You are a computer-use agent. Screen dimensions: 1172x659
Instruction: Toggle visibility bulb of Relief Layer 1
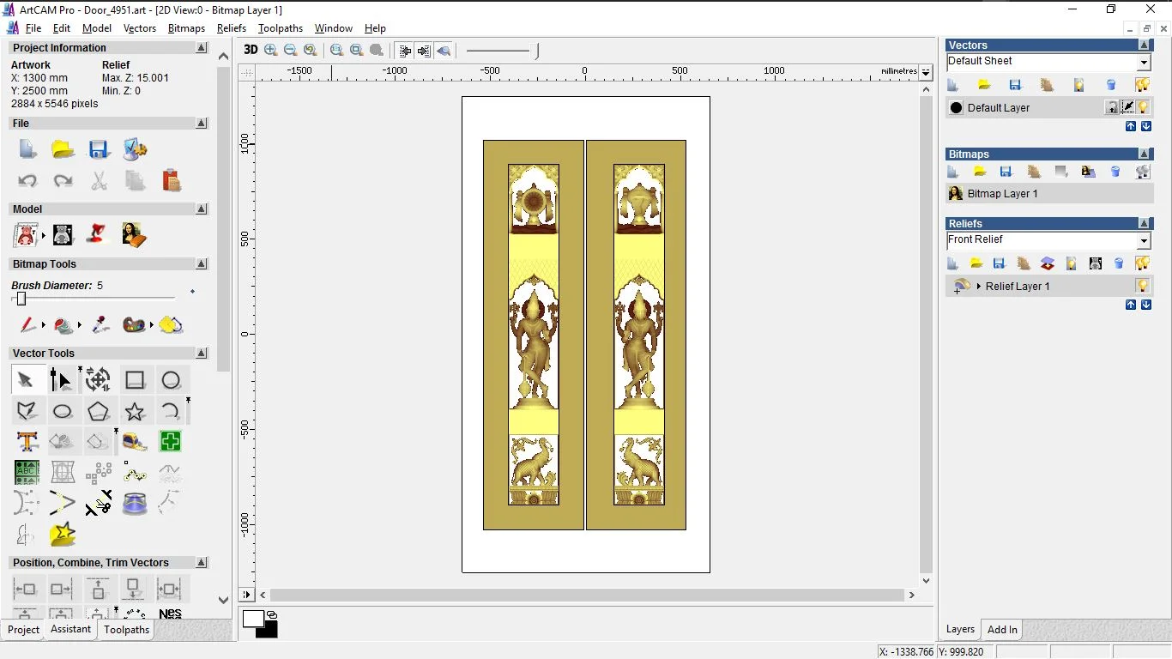point(1142,286)
